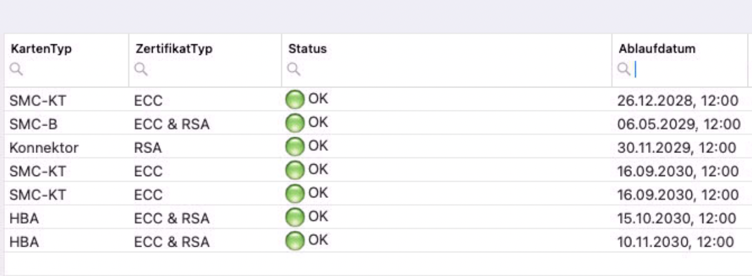Select the SMC-B ECC & RSA row

(376, 124)
